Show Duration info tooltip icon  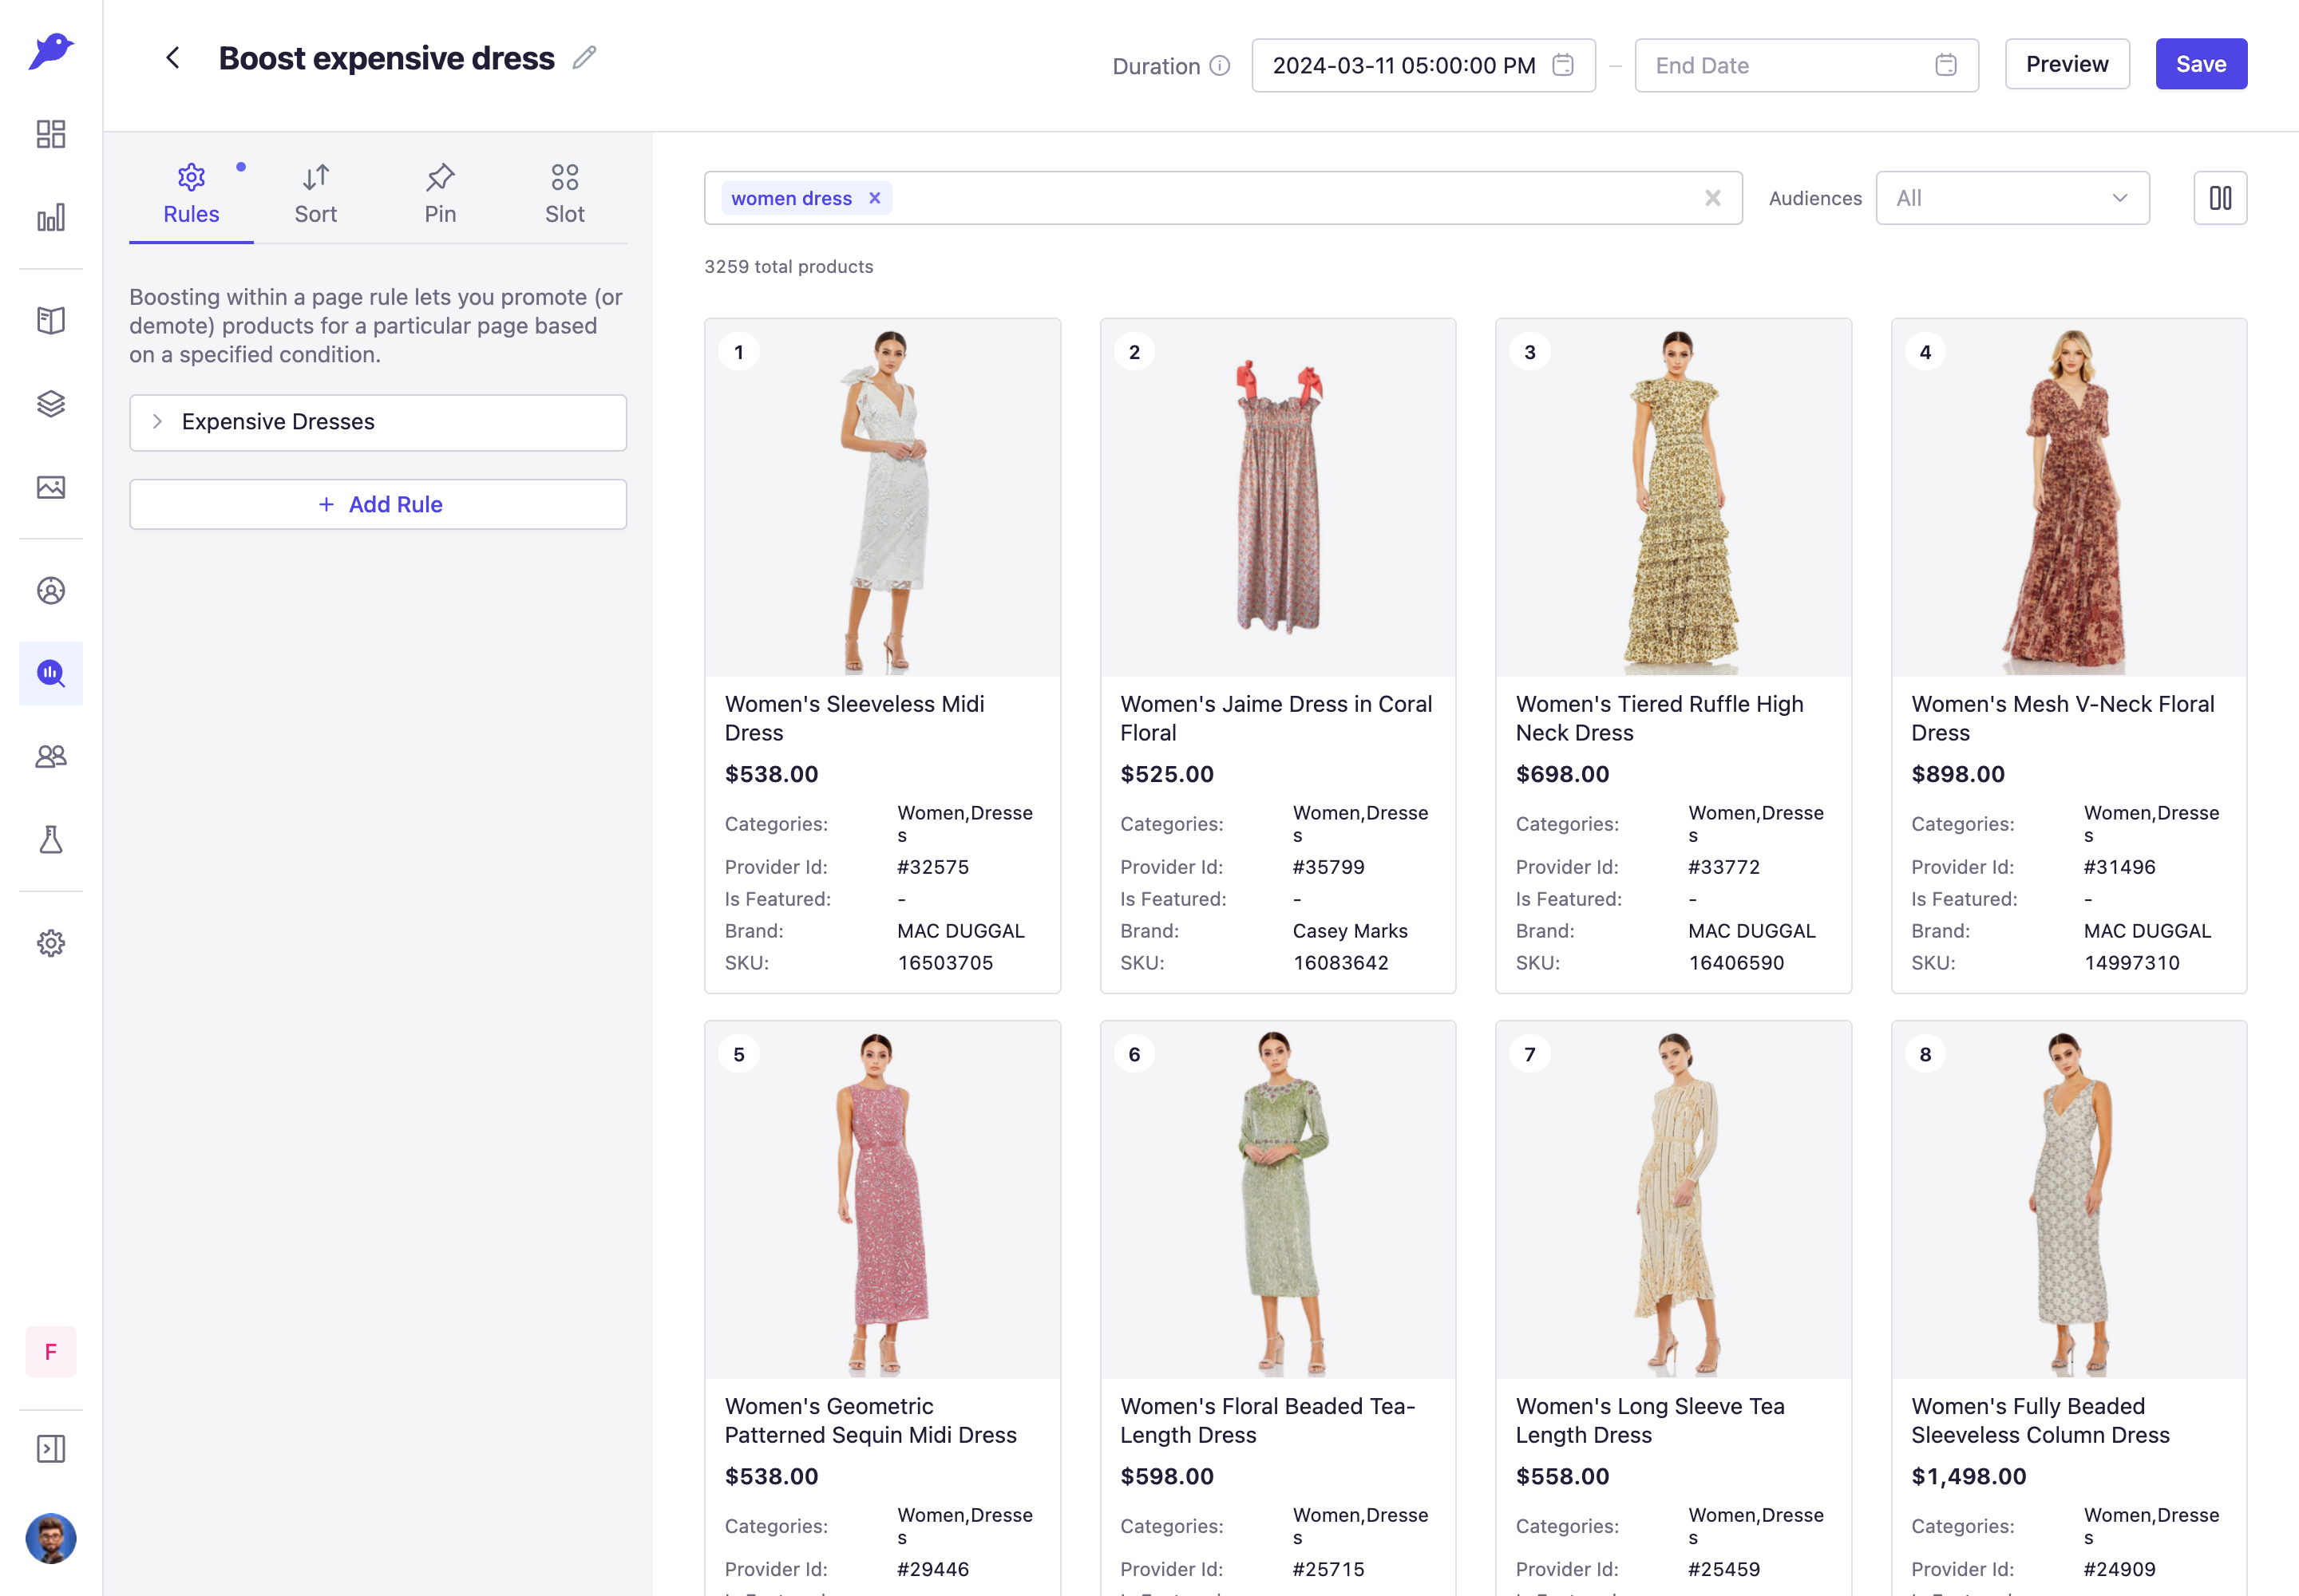[x=1220, y=65]
